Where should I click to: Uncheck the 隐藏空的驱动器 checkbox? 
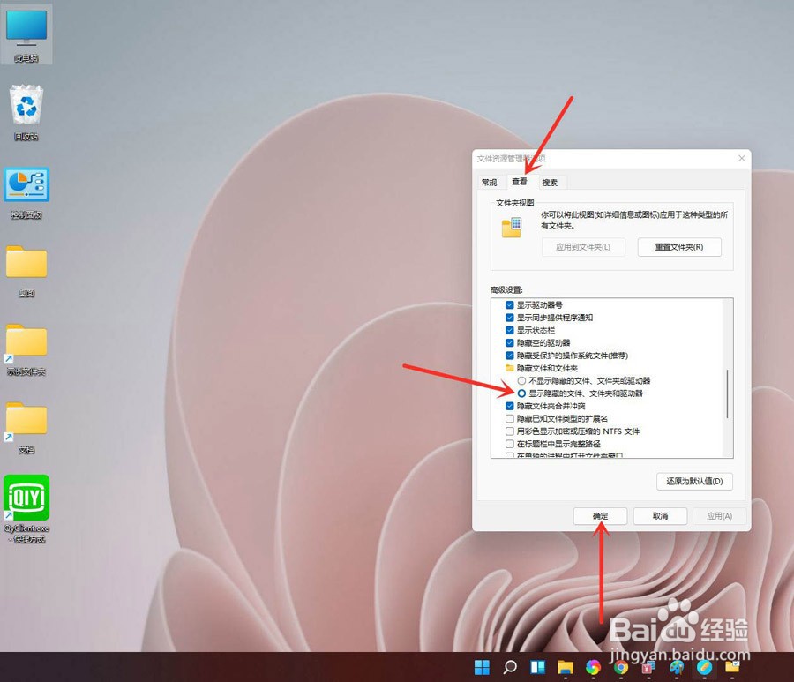(510, 343)
